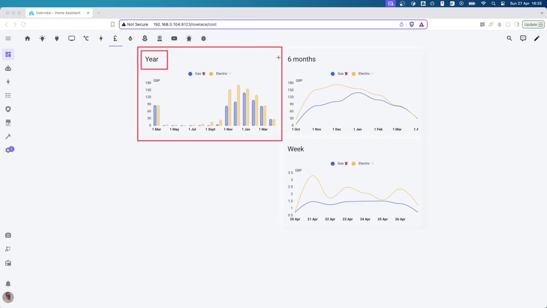547x308 pixels.
Task: Check the battery charge indicator in the menu bar
Action: (472, 3)
